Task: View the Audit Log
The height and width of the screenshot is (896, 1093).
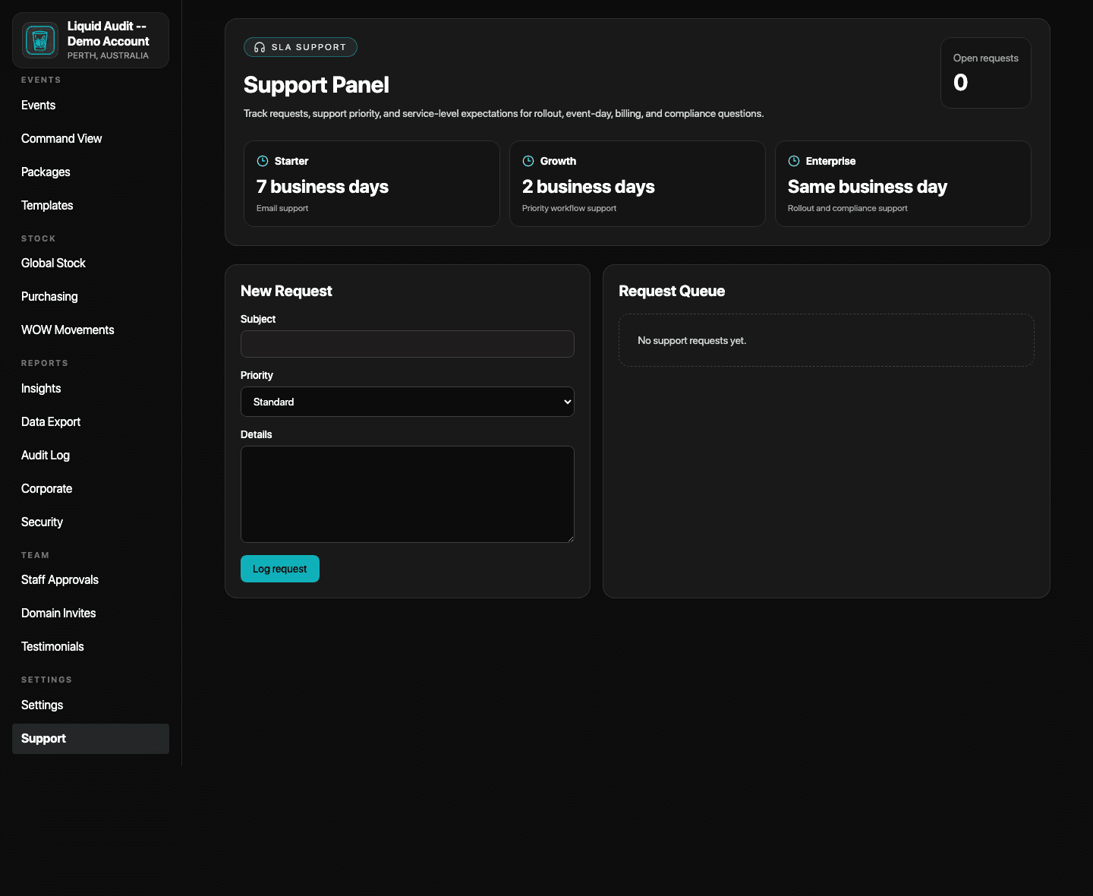Action: coord(90,456)
